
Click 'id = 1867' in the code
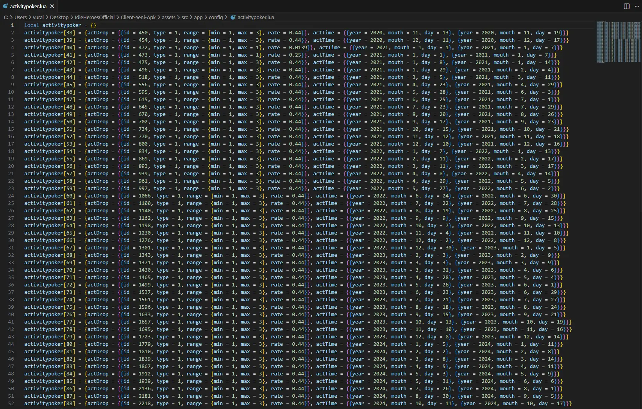137,366
